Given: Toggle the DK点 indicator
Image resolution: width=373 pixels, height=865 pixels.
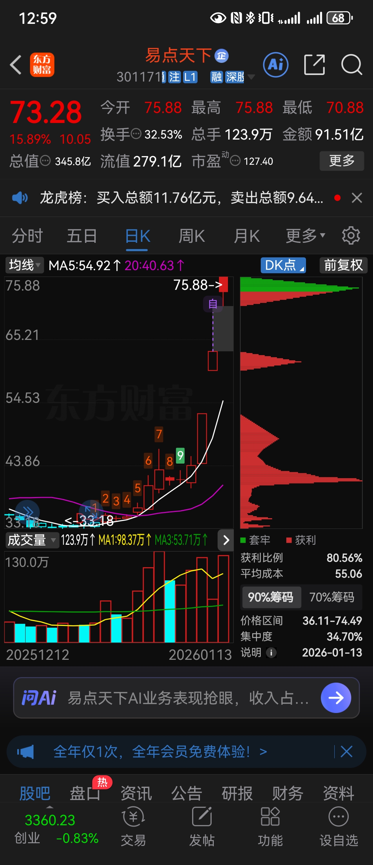Looking at the screenshot, I should pyautogui.click(x=283, y=265).
